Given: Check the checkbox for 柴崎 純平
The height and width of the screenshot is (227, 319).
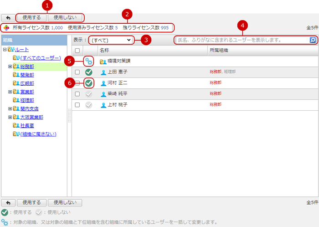Looking at the screenshot, I should pyautogui.click(x=77, y=94).
